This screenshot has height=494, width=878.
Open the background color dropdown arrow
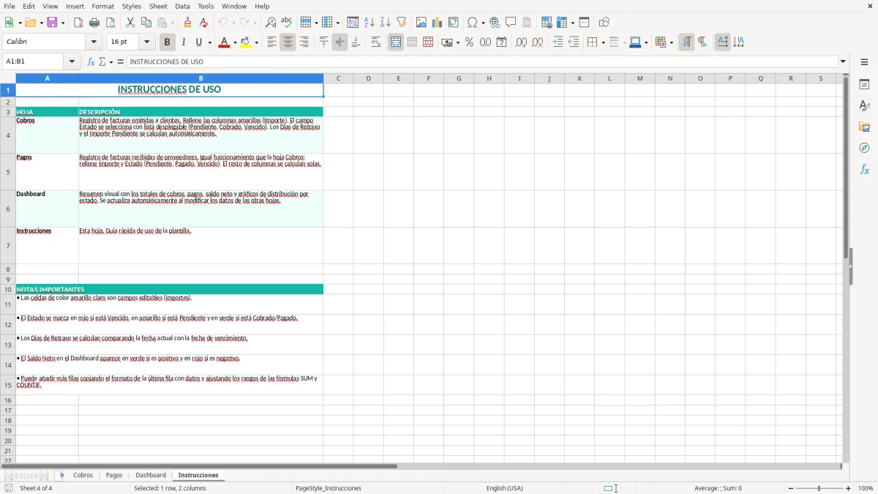pyautogui.click(x=256, y=42)
